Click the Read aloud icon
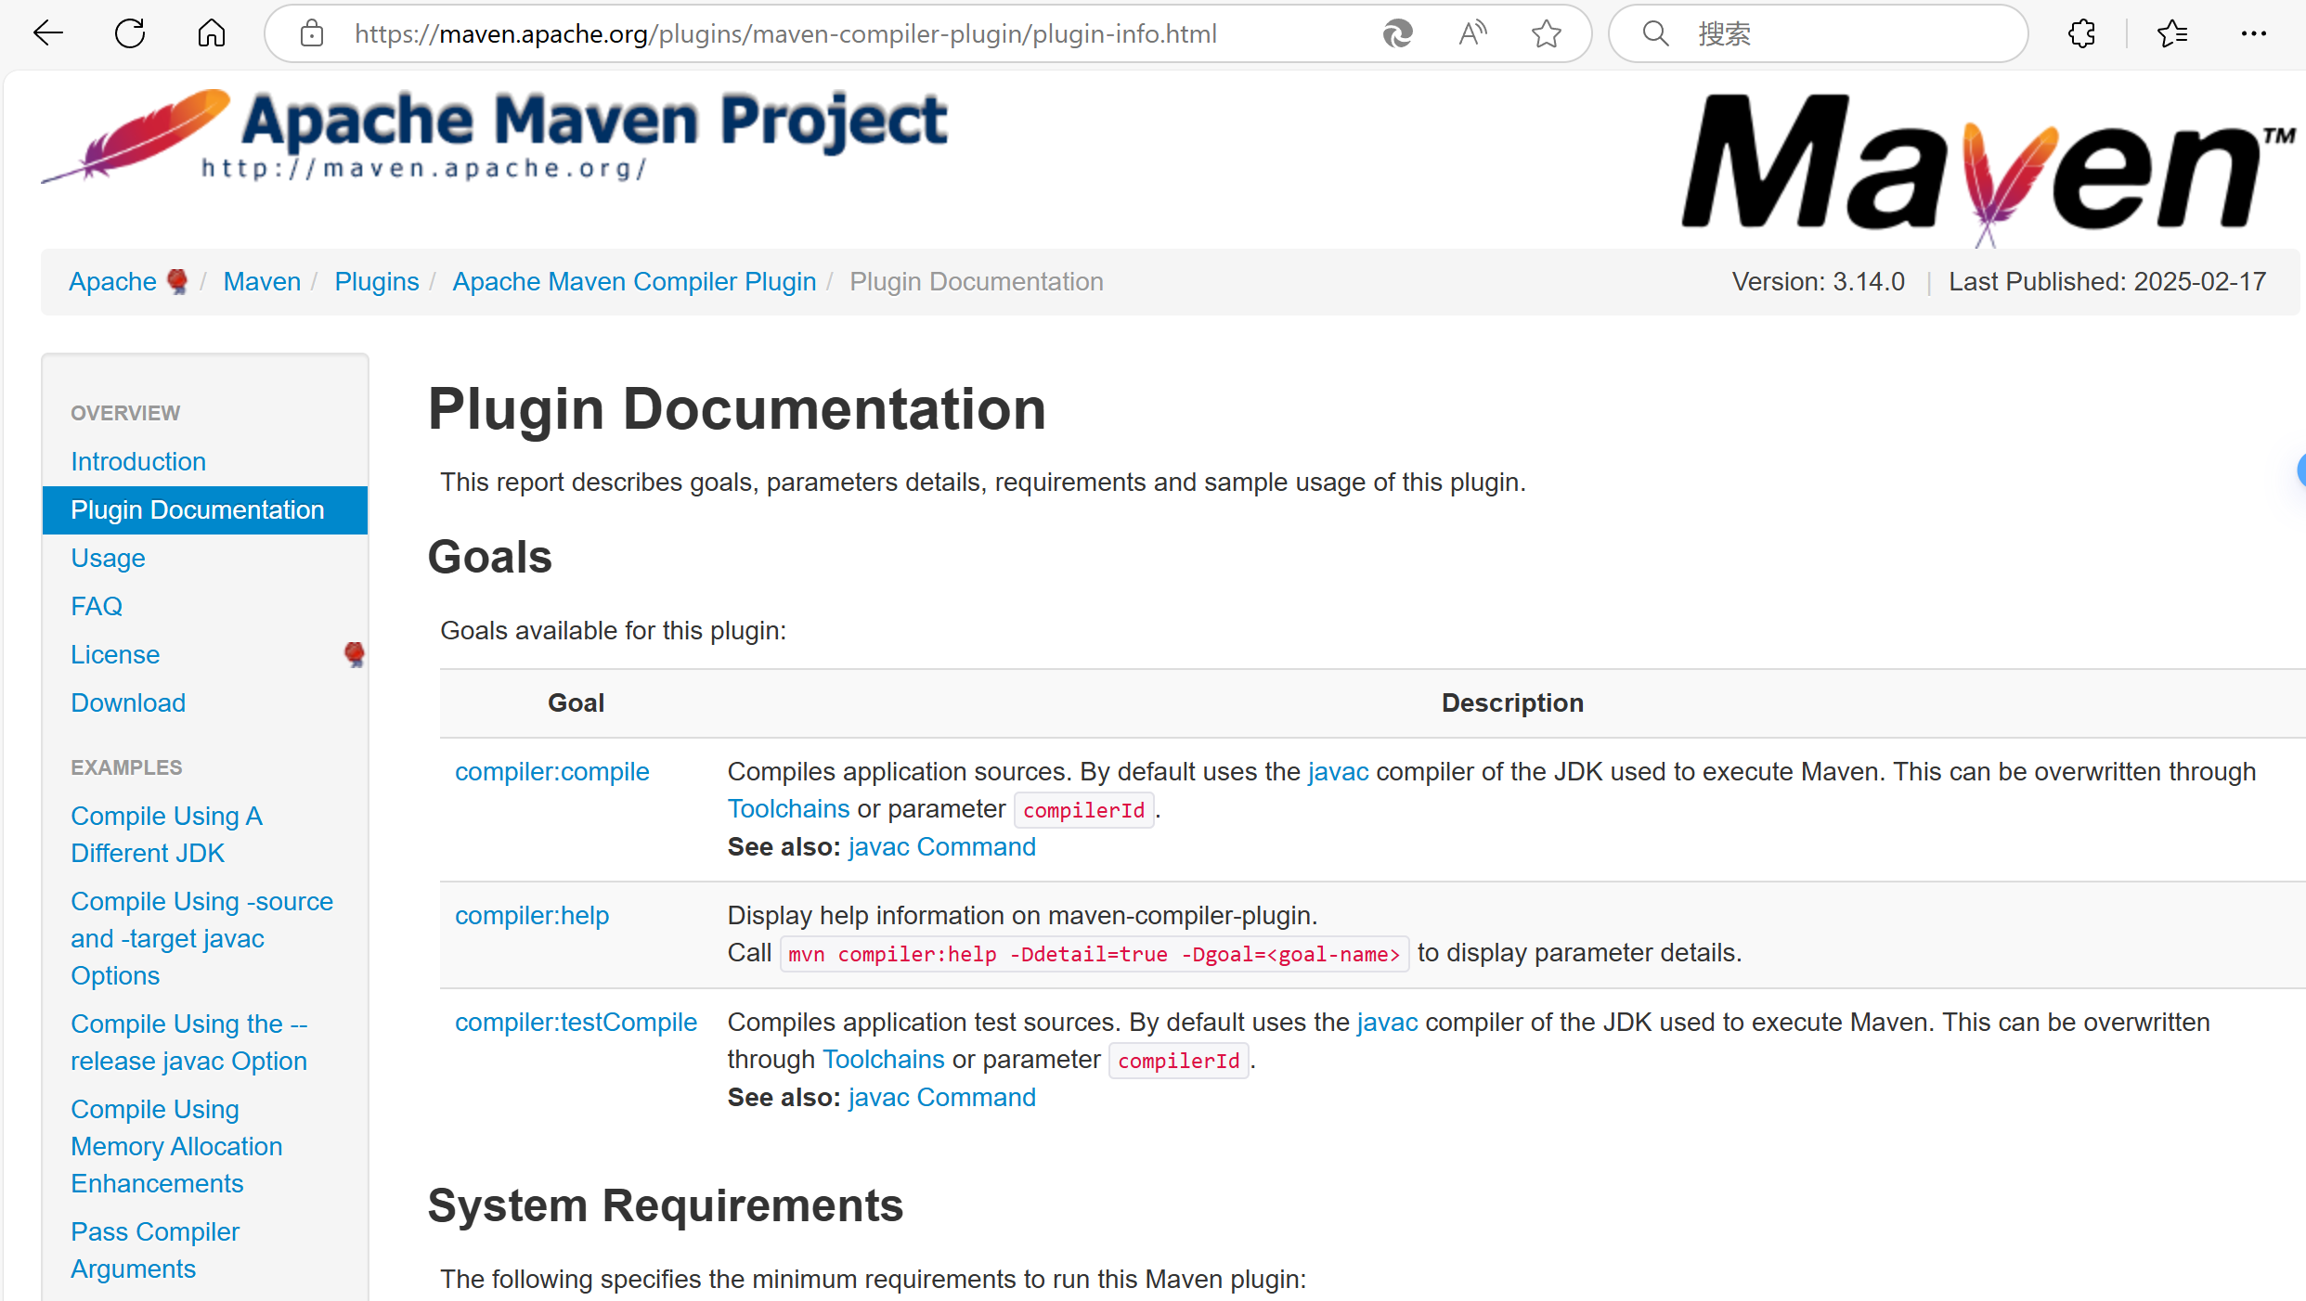This screenshot has width=2306, height=1301. point(1472,34)
